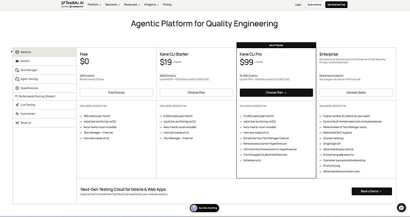The width and height of the screenshot is (410, 217).
Task: Open the Pricing page link
Action: 167,5
